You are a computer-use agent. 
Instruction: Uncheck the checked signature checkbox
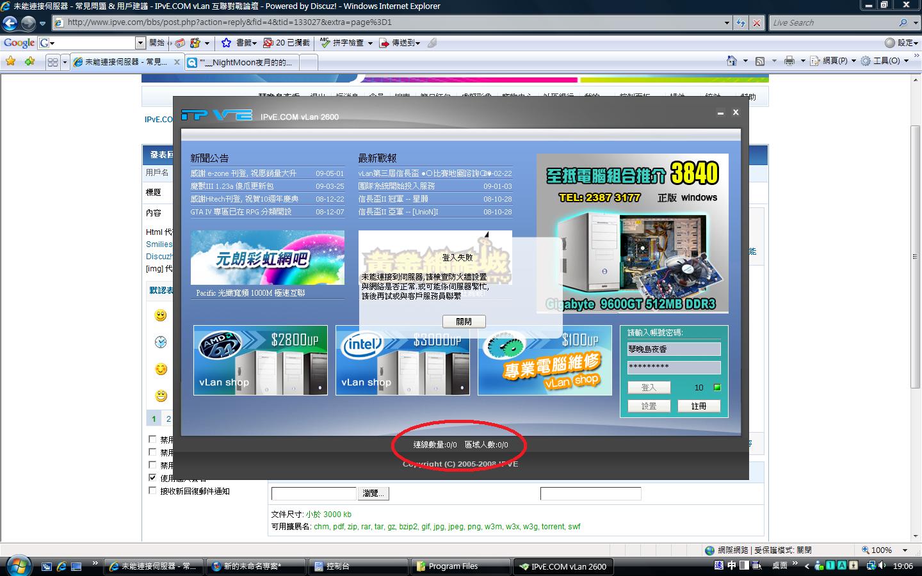(152, 477)
